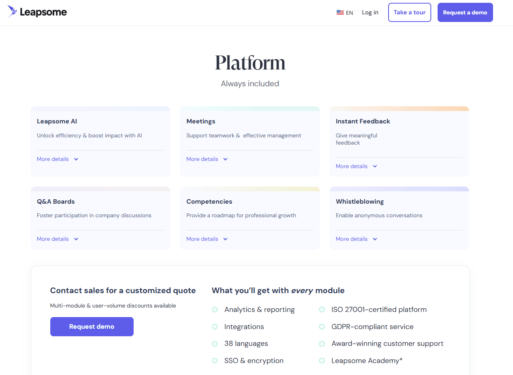Expand More details under Q&A Boards
The width and height of the screenshot is (513, 375).
pyautogui.click(x=58, y=239)
